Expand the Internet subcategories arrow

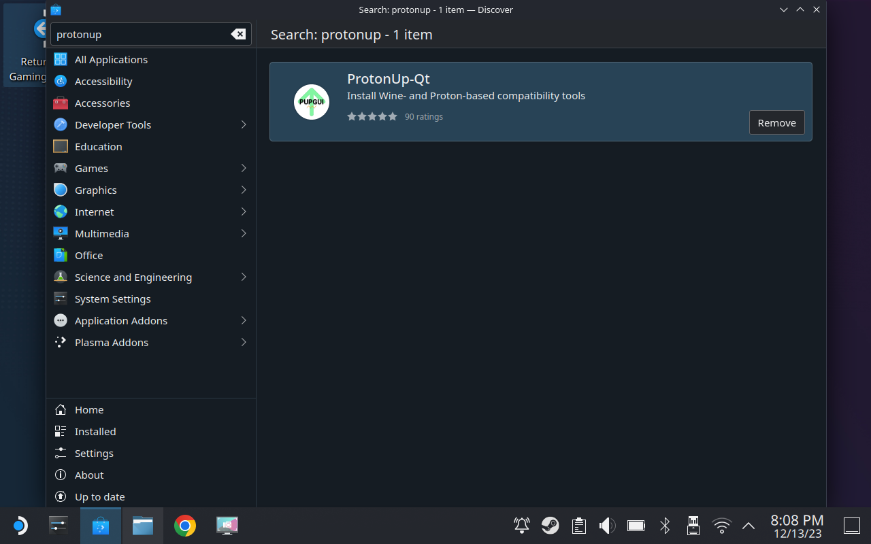[x=244, y=211]
